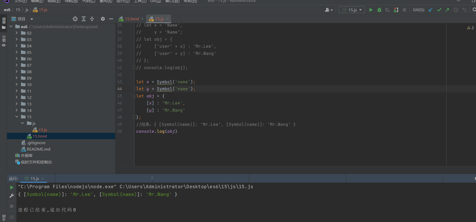The height and width of the screenshot is (222, 476).
Task: Close the 15.js editor tab
Action: [x=167, y=19]
